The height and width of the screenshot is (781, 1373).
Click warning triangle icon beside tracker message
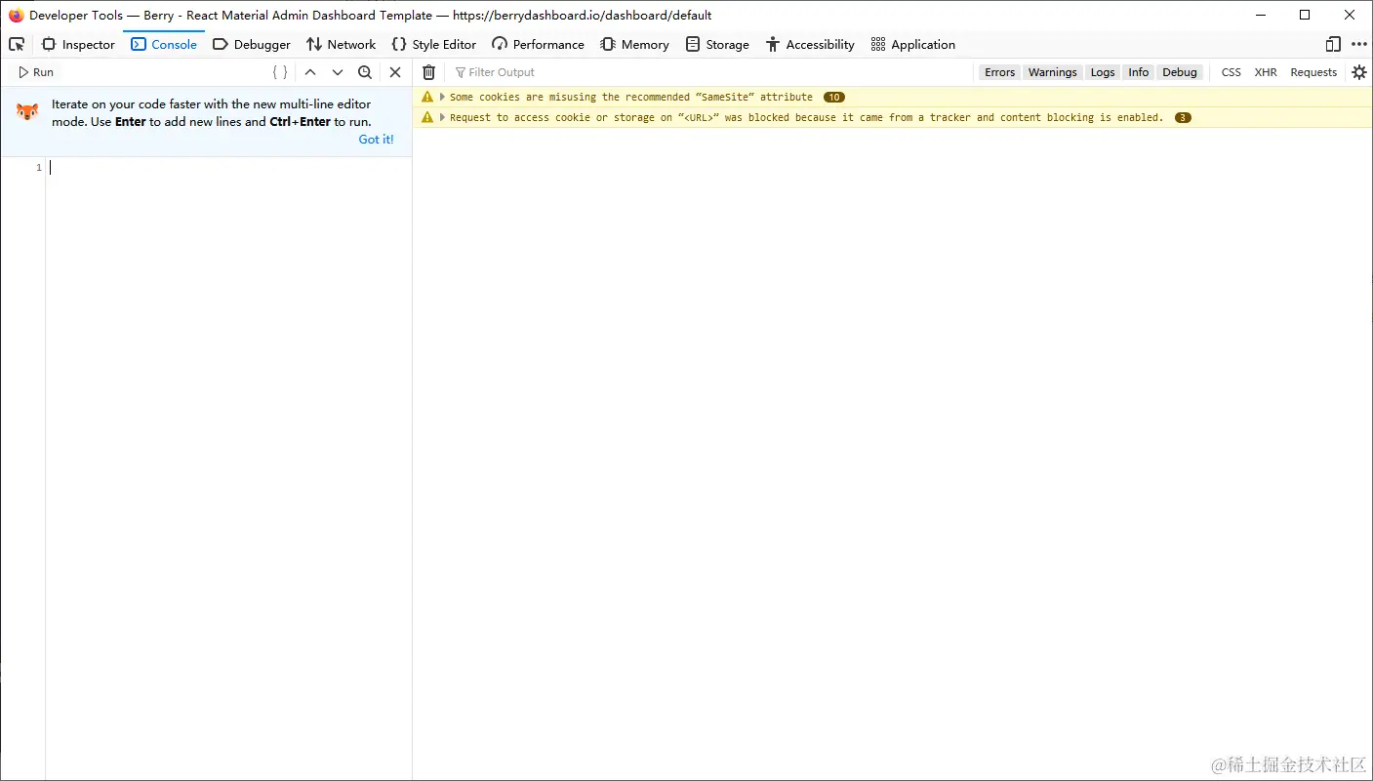click(427, 117)
